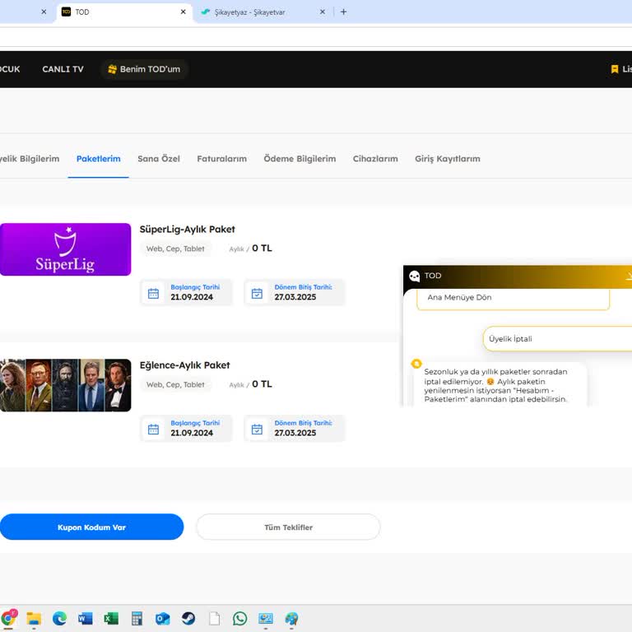
Task: Click the SüperLig-Aylık Paket title
Action: coord(187,230)
